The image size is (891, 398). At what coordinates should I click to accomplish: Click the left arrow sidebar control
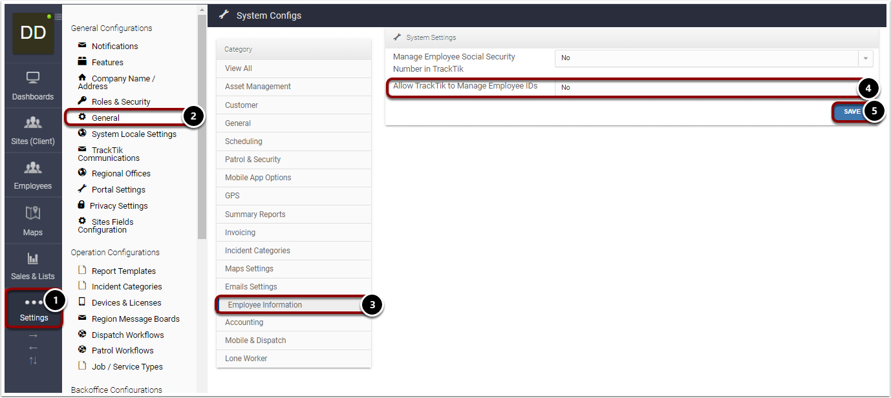(33, 348)
